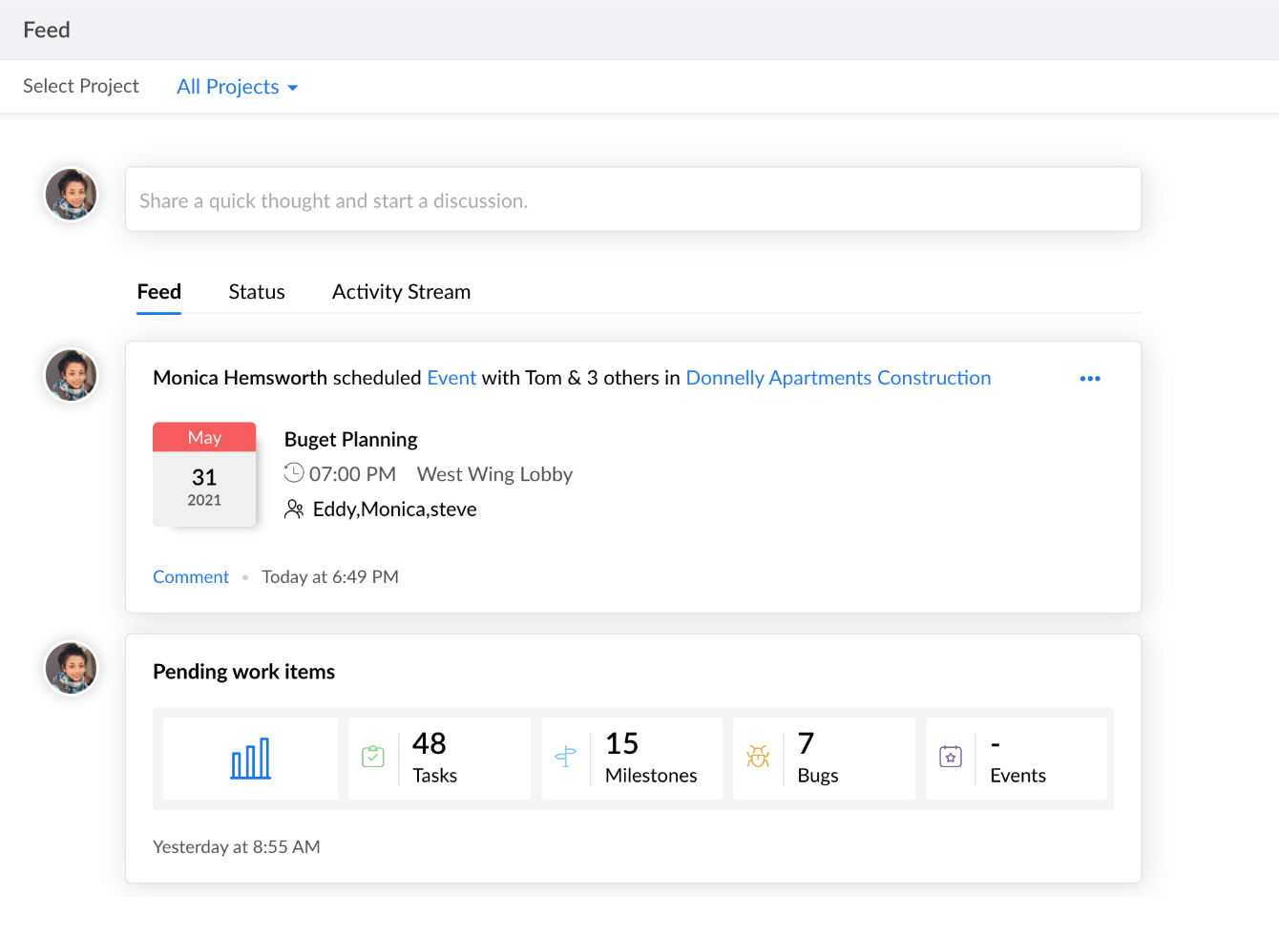Select the Milestones flag icon
The image size is (1279, 936).
[x=567, y=756]
